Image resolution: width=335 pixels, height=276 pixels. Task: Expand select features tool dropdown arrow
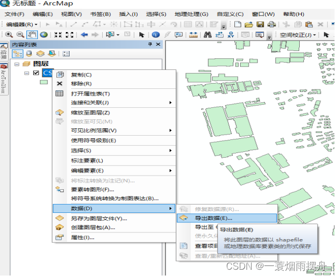tap(118, 35)
